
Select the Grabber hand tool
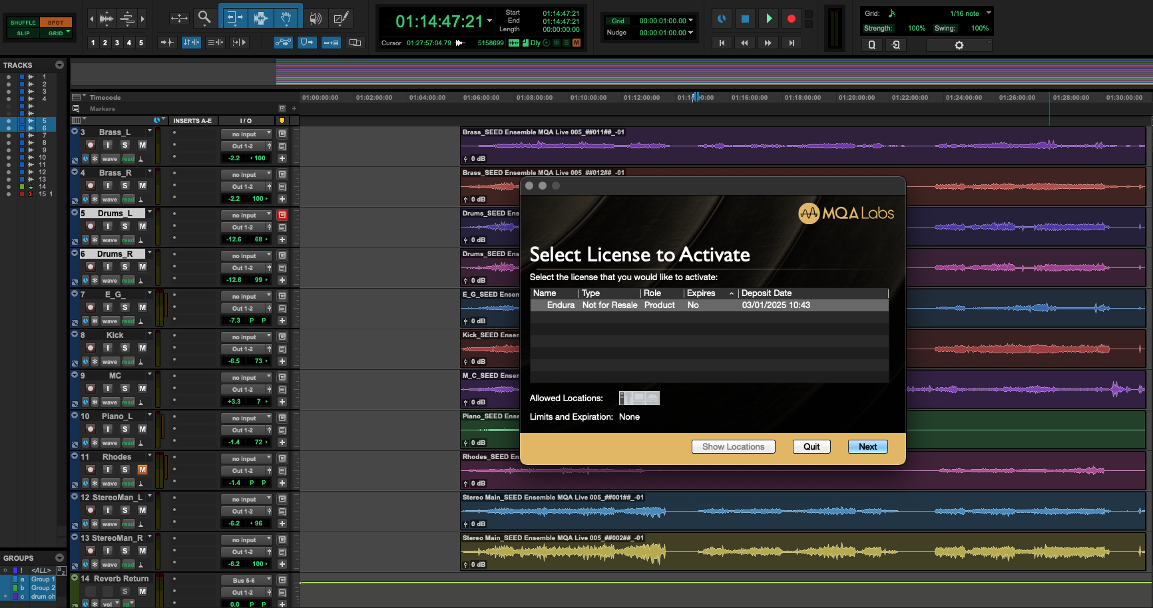click(x=286, y=18)
